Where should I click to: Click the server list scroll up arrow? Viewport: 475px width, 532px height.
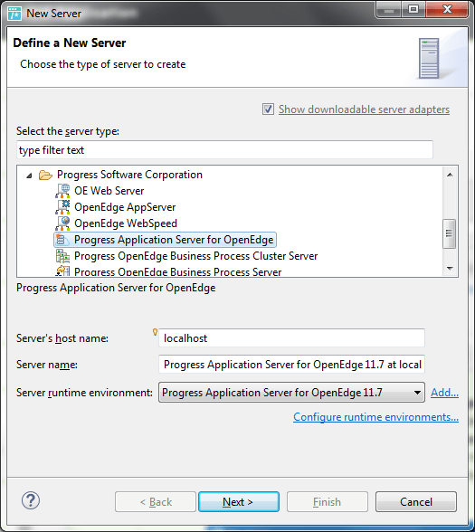[450, 175]
